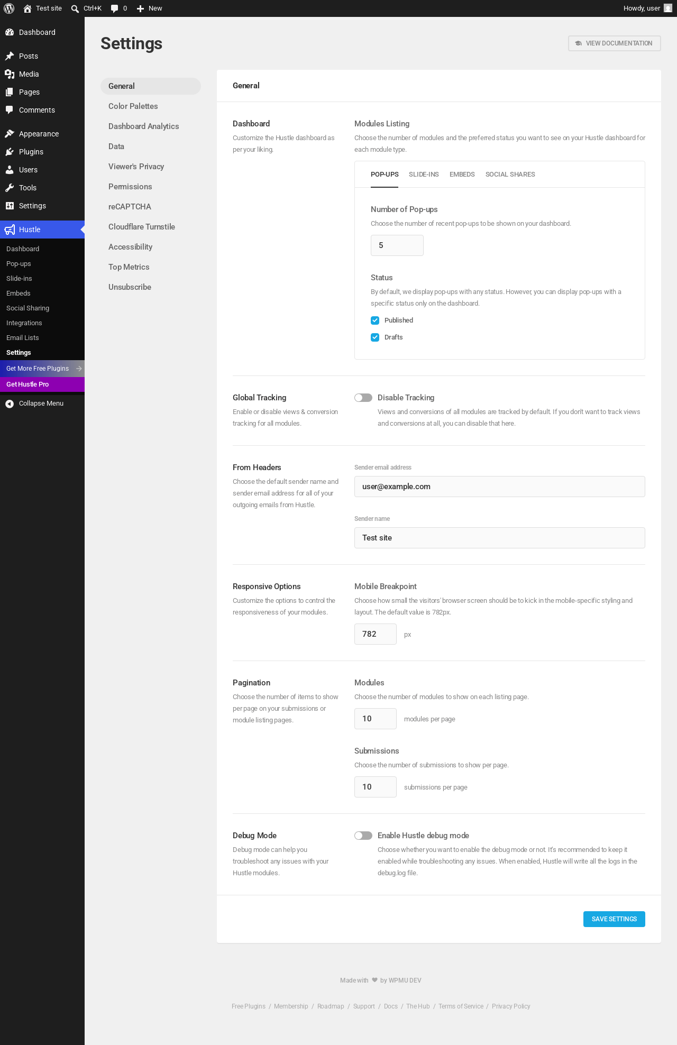Image resolution: width=677 pixels, height=1045 pixels.
Task: Click the Collapse Menu arrow icon
Action: [10, 404]
